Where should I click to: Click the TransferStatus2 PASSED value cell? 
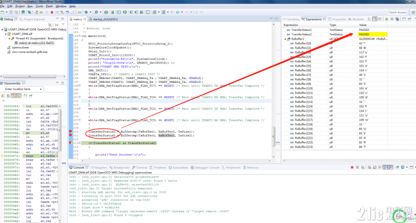(372, 34)
